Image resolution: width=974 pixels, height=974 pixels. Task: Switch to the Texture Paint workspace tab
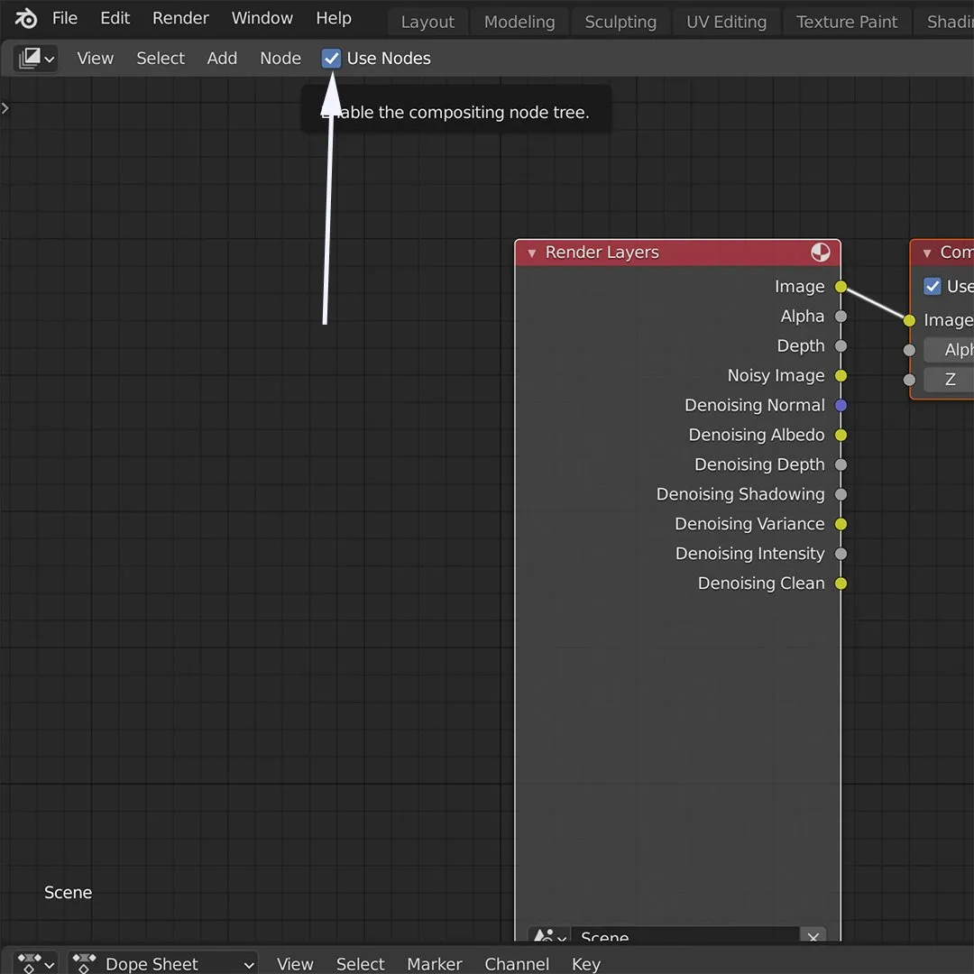tap(847, 22)
